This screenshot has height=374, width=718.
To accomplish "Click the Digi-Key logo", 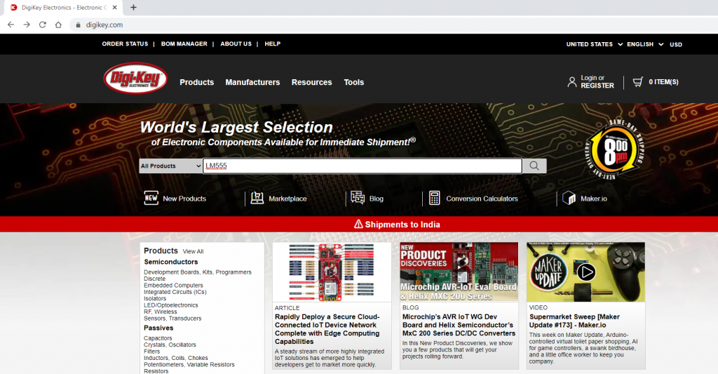I will [x=135, y=78].
